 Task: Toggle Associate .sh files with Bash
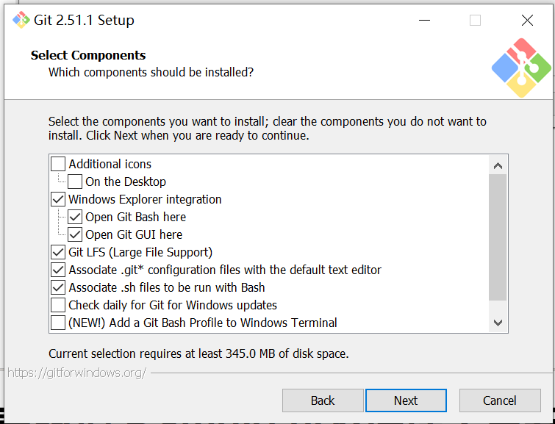pyautogui.click(x=58, y=287)
